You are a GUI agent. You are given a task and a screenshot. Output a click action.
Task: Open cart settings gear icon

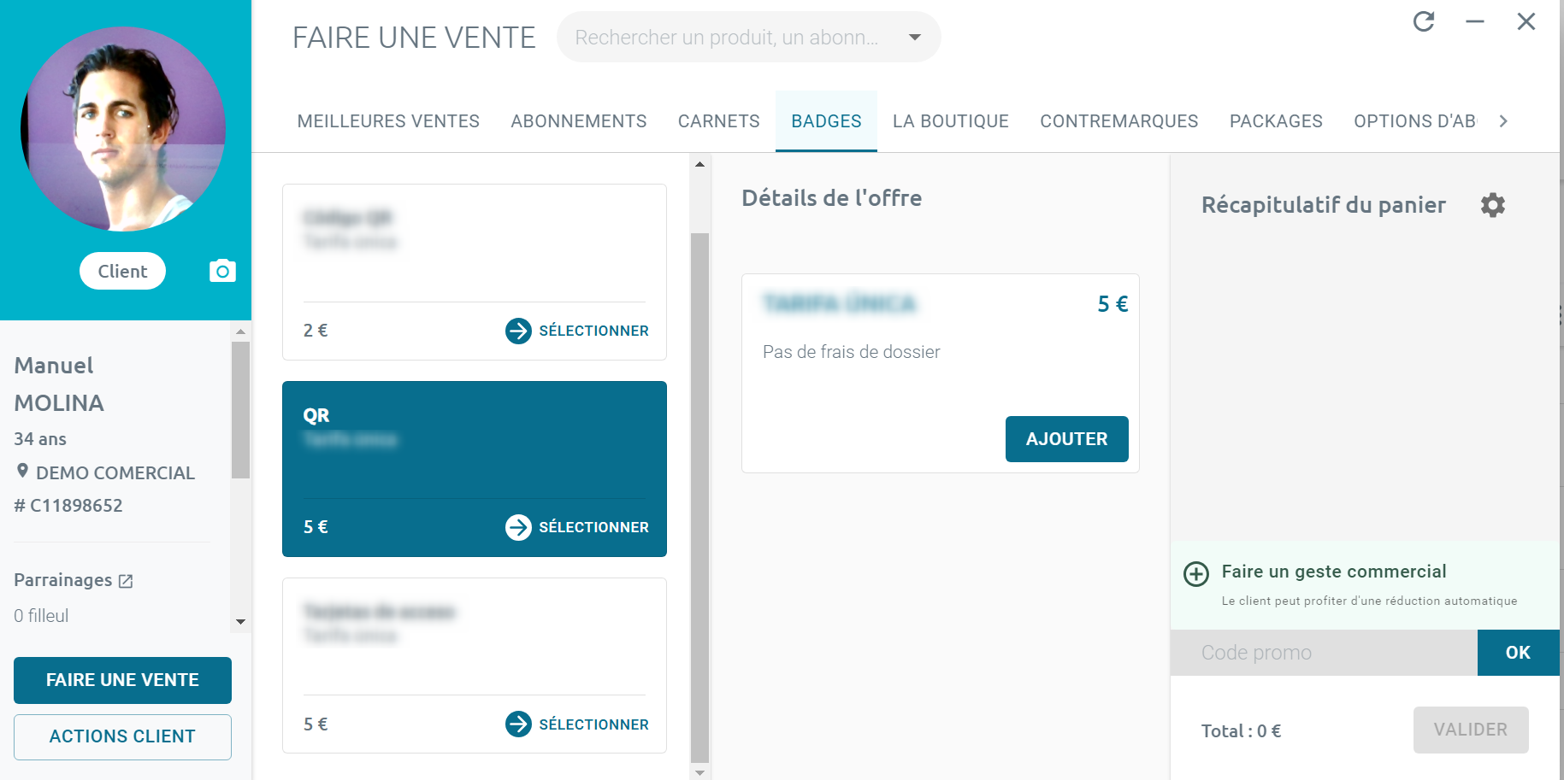pos(1492,205)
